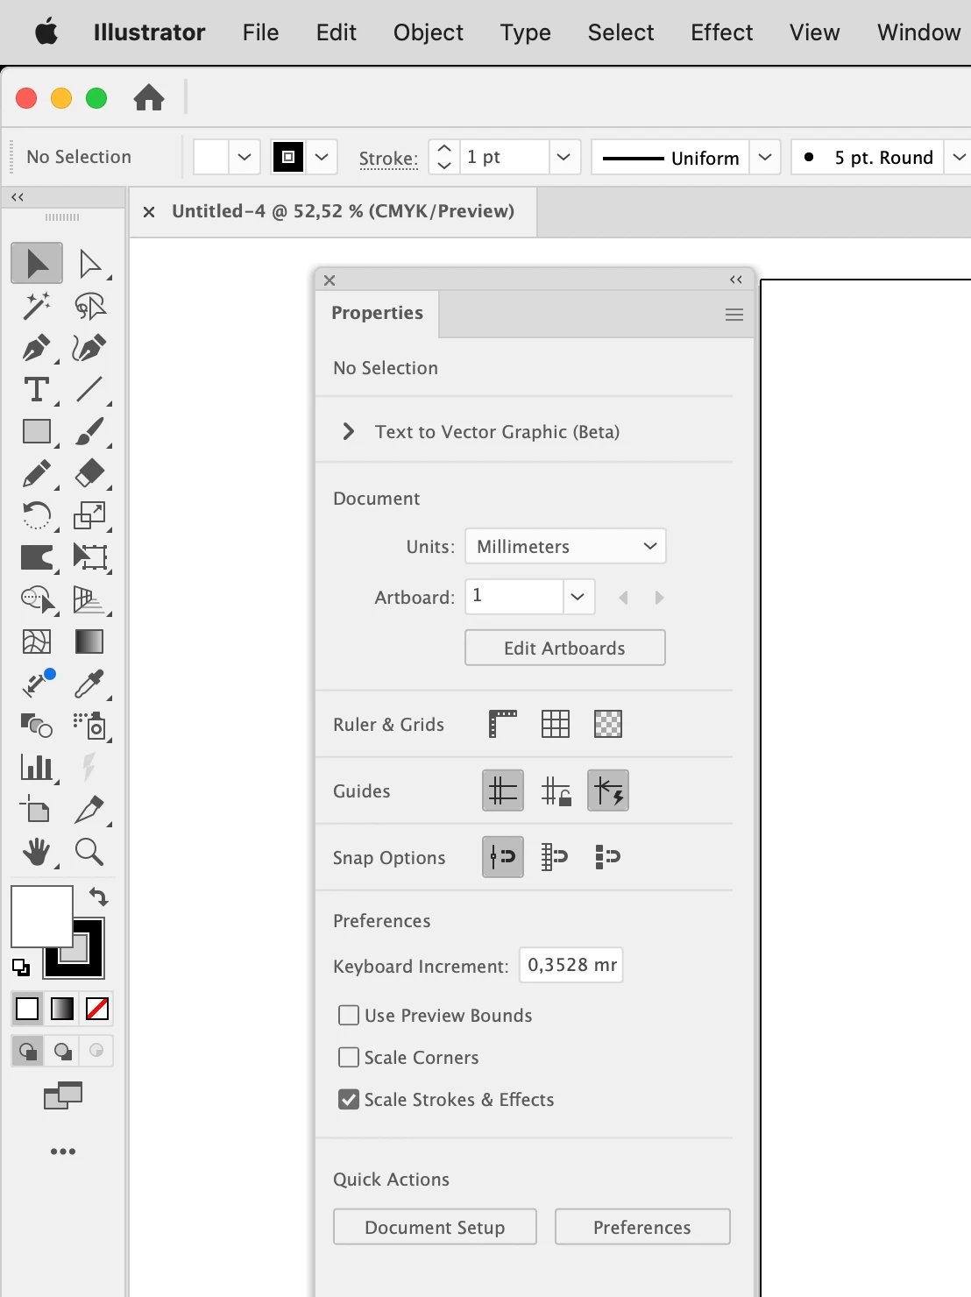Choose the Magic Wand tool

[x=37, y=306]
